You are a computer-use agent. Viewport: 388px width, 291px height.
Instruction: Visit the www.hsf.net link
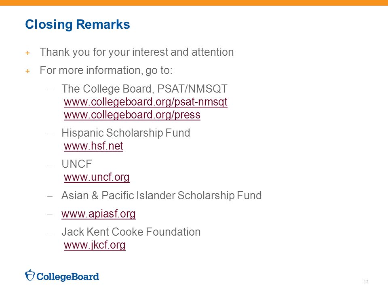click(x=93, y=146)
